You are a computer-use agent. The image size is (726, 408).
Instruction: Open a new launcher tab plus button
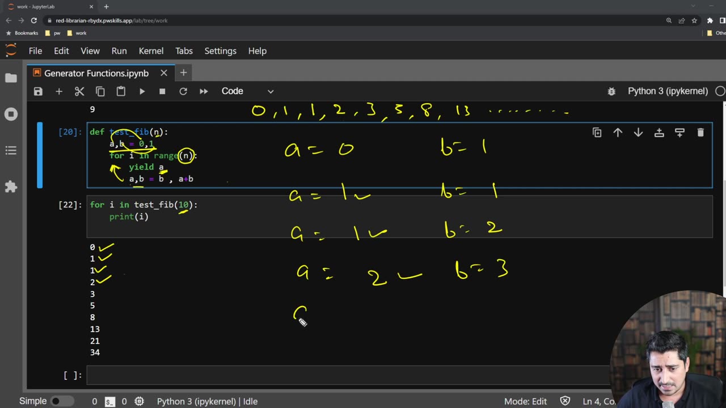tap(183, 73)
